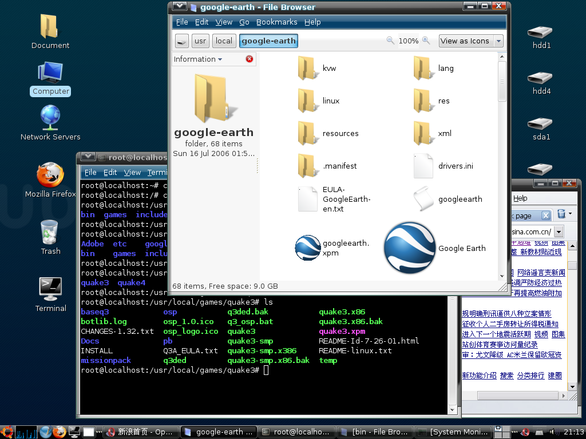Image resolution: width=586 pixels, height=439 pixels.
Task: Open the 征收个人二手房转让所得税通知 link
Action: [510, 324]
